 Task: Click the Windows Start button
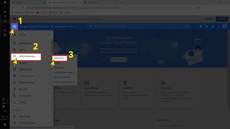(x=5, y=2)
